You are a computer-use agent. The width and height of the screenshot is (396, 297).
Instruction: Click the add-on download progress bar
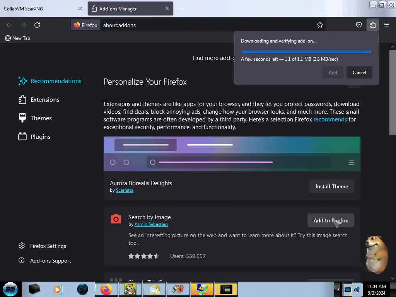306,52
